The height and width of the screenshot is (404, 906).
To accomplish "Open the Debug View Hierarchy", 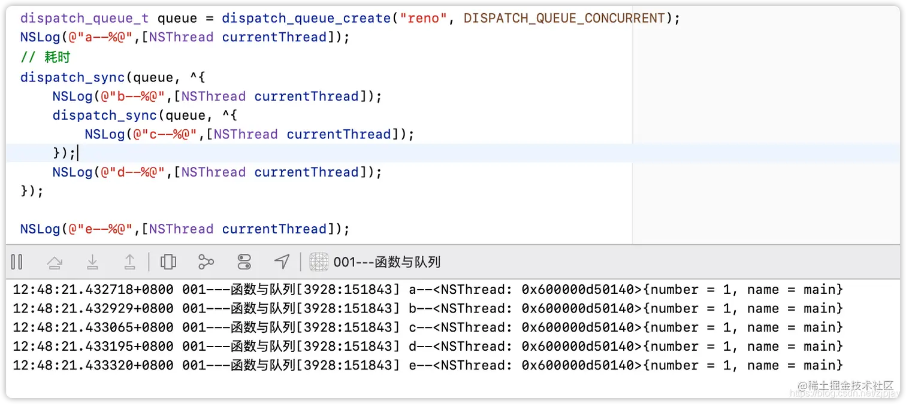I will point(168,262).
